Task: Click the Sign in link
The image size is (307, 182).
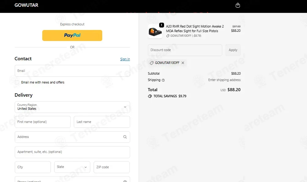Action: 125,59
